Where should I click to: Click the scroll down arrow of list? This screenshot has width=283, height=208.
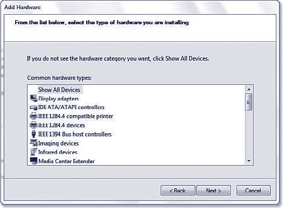[x=249, y=161]
